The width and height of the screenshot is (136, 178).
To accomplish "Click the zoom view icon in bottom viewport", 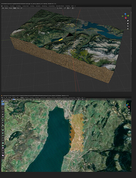I will click(x=129, y=110).
